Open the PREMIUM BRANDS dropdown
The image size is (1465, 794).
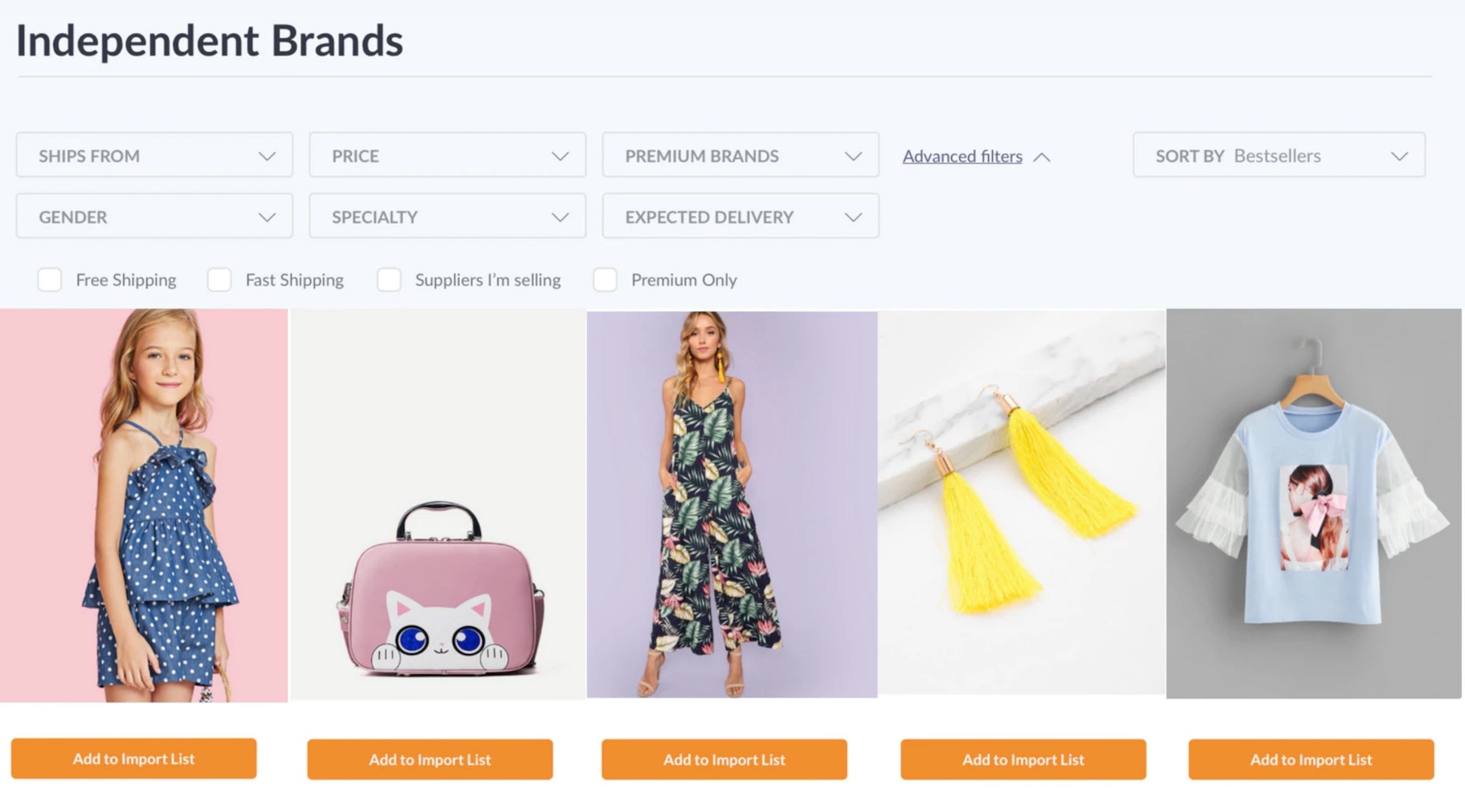(741, 155)
